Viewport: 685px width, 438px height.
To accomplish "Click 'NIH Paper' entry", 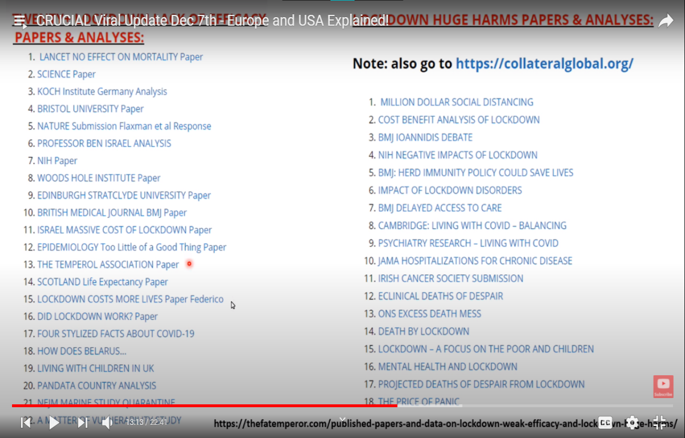I will pyautogui.click(x=57, y=161).
